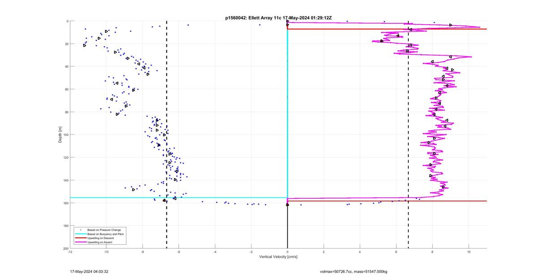538x279 pixels.
Task: Click depth-axis tick label '100'
Action: (x=65, y=135)
